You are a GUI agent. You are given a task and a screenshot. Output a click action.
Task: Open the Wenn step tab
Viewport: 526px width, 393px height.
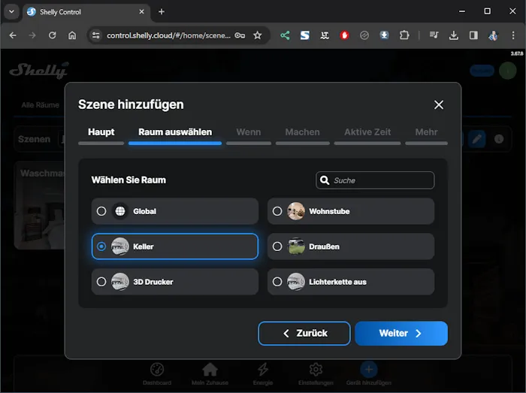click(x=249, y=132)
